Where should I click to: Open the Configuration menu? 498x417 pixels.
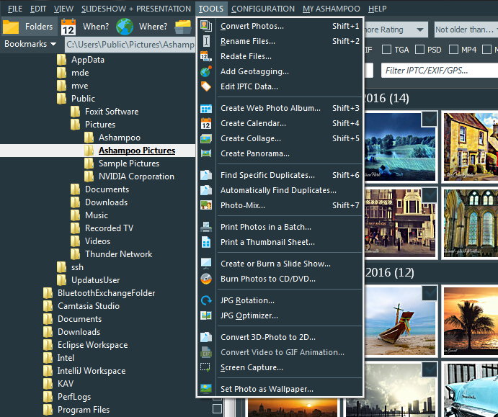click(x=262, y=9)
